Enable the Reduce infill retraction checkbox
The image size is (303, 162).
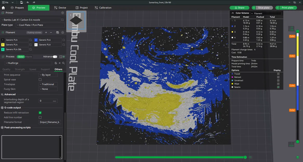[x=40, y=112]
